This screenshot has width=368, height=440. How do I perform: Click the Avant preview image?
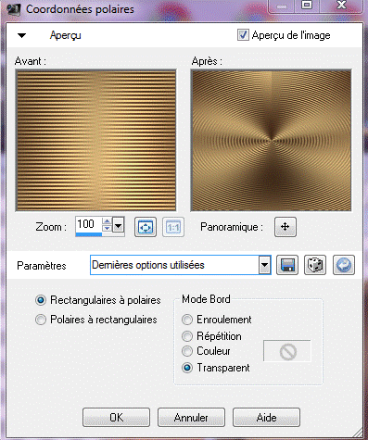point(95,141)
